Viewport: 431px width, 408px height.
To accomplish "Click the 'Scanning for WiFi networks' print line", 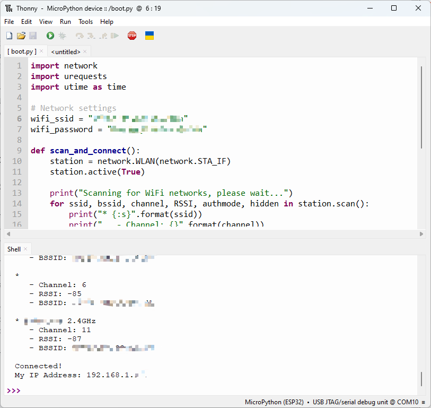I will point(171,193).
